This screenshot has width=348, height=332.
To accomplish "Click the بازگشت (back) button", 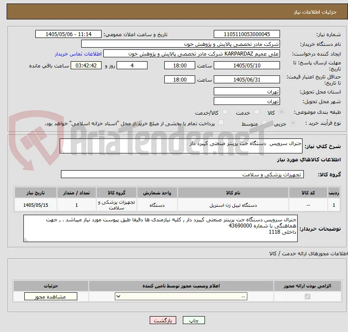I will 163,320.
